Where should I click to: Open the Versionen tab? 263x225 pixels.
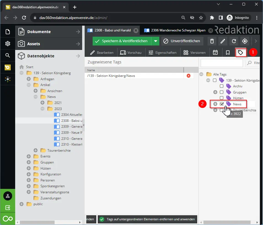tap(195, 52)
